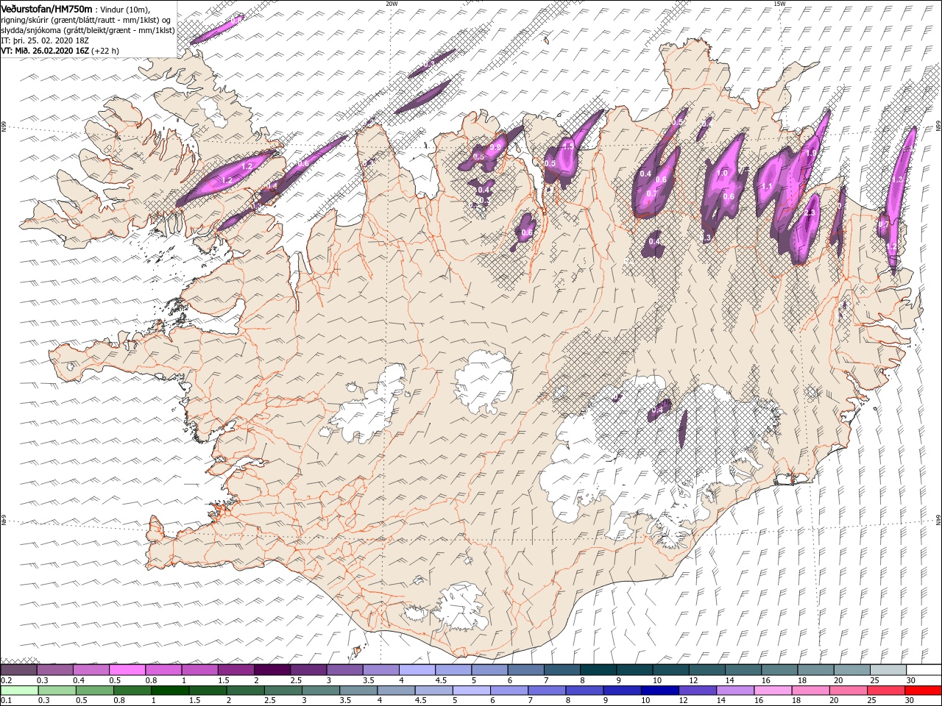Image resolution: width=942 pixels, height=706 pixels.
Task: Pick the white swatch after 30 in snow legend
Action: click(924, 670)
